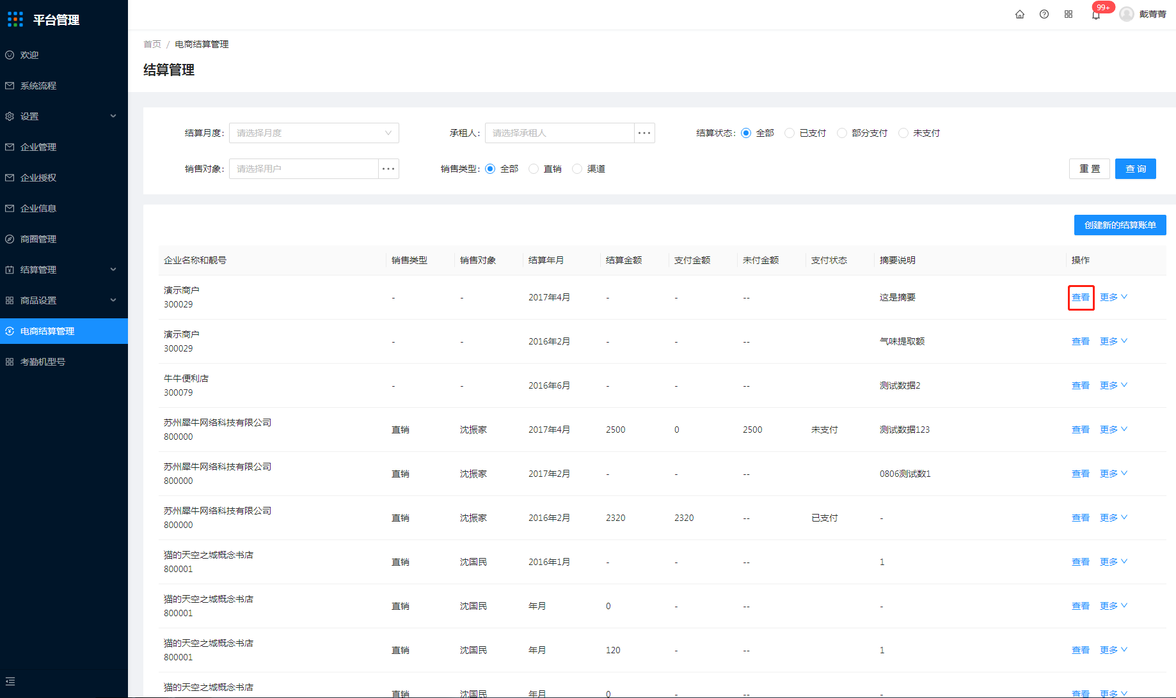The width and height of the screenshot is (1176, 698).
Task: Collapse sidebar using bottom menu-fold icon
Action: 10,681
